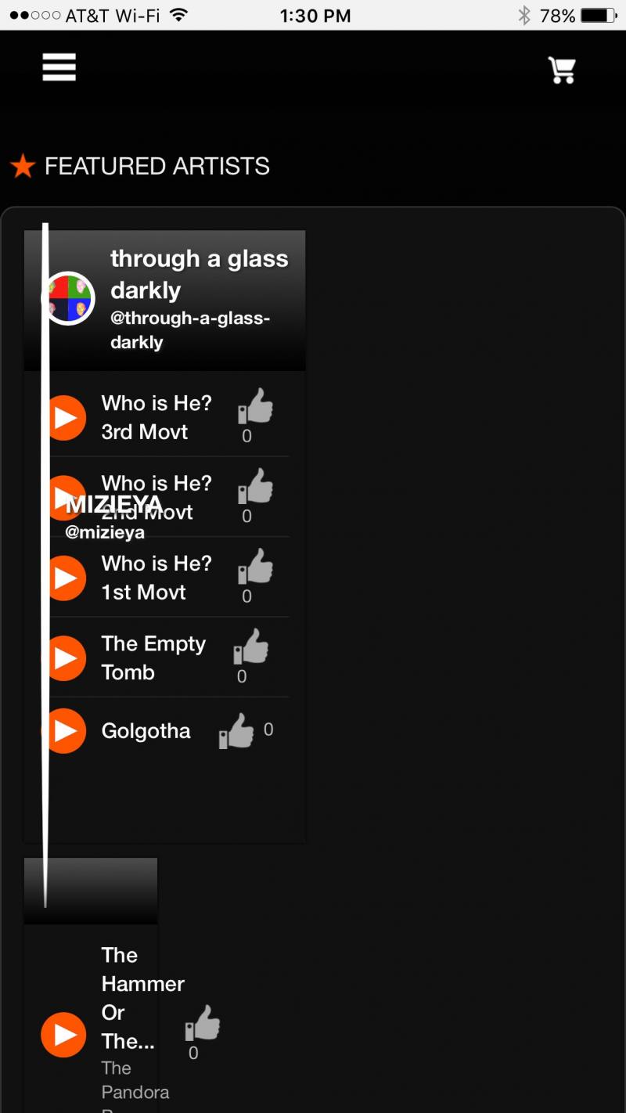The width and height of the screenshot is (626, 1113).
Task: Open the shopping cart
Action: 562,70
